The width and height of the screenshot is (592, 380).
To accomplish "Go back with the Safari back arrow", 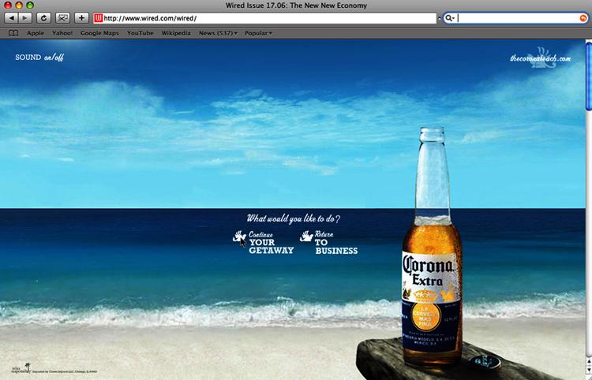I will point(11,17).
